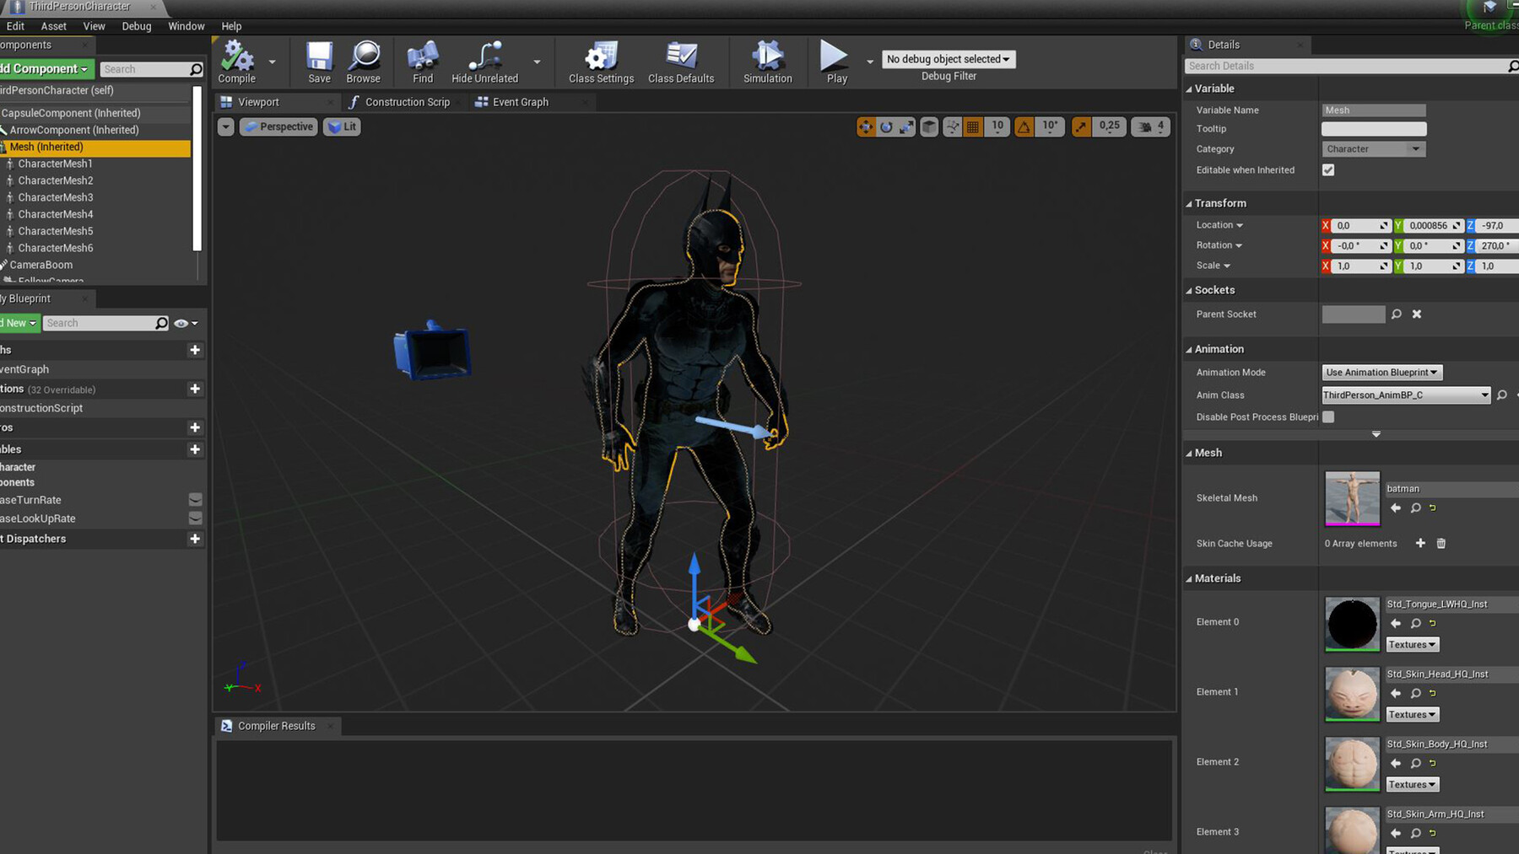Image resolution: width=1519 pixels, height=854 pixels.
Task: Add a new variable with plus button
Action: (x=195, y=449)
